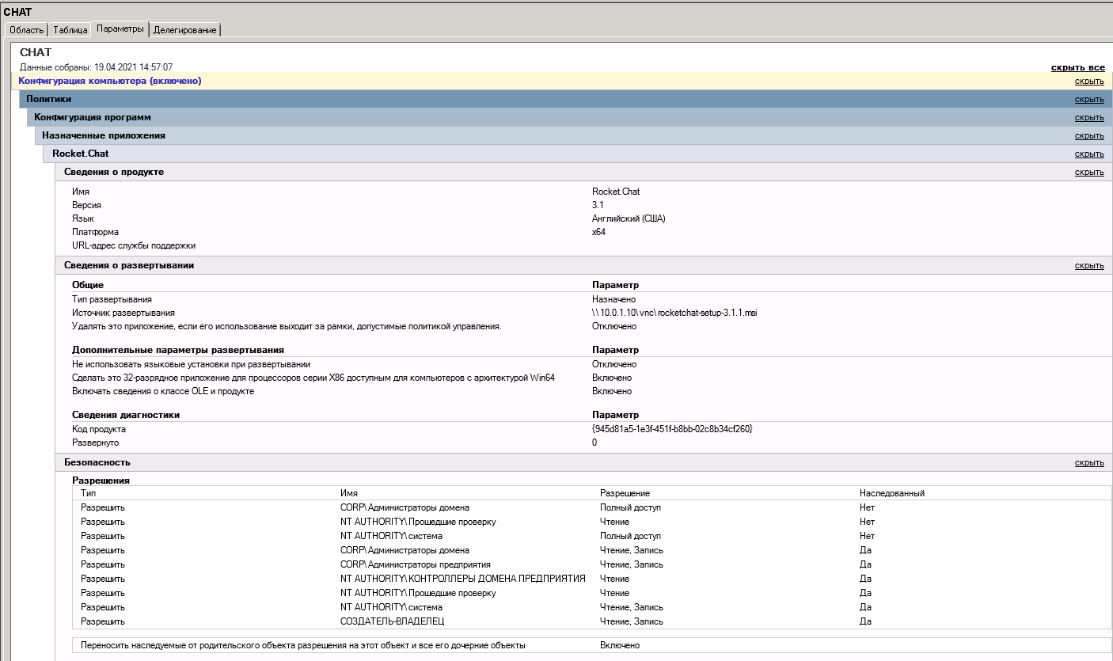Hide the Безопасность section

1089,462
